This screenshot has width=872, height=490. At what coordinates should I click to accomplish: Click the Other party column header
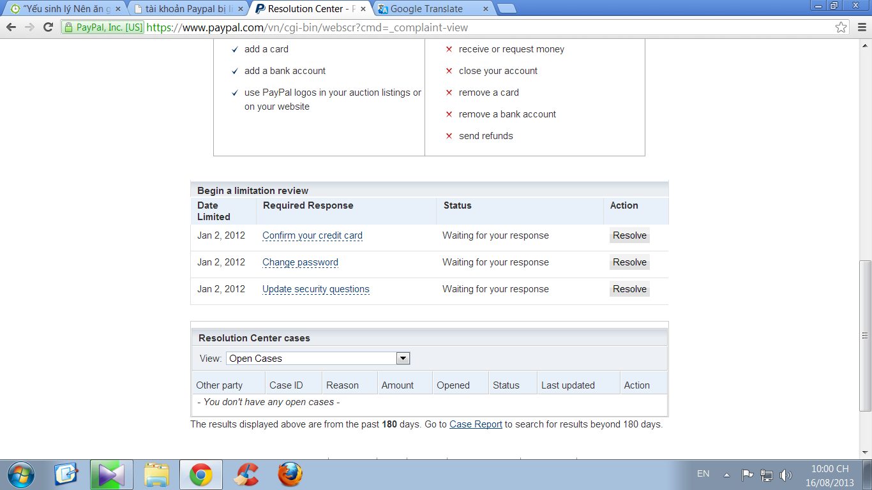[x=220, y=385]
